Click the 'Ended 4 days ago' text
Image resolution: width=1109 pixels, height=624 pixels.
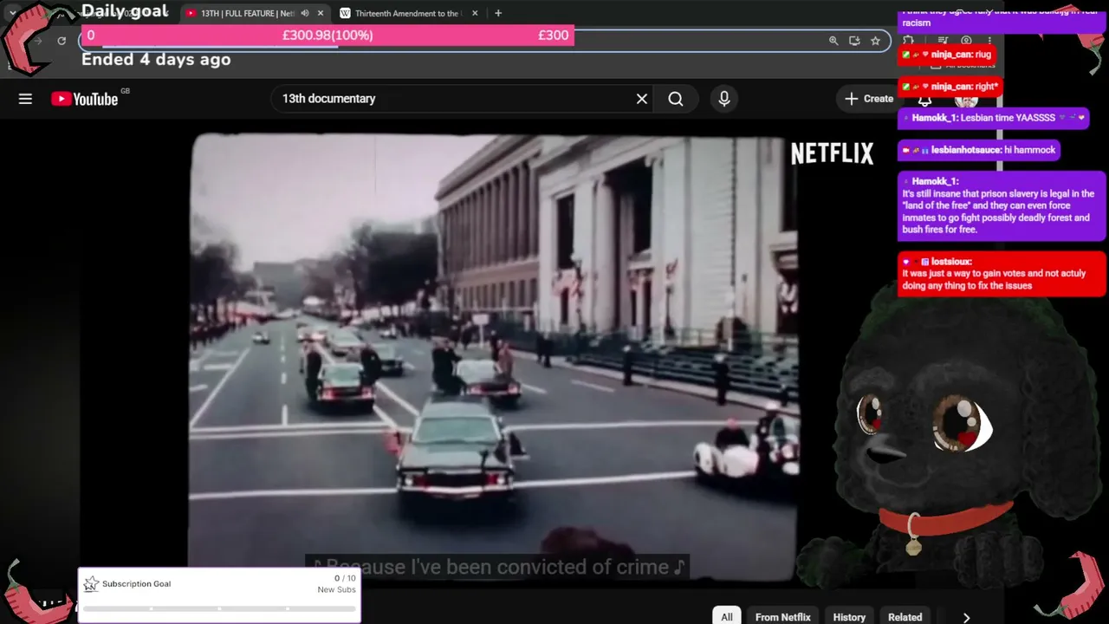156,60
